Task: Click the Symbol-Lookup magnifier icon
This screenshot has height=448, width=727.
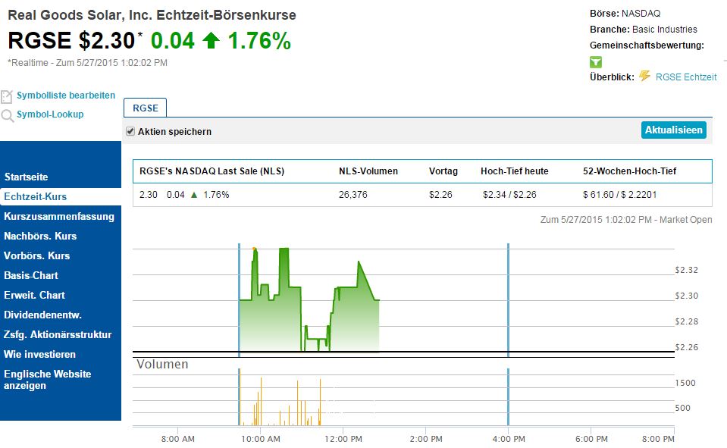Action: (x=7, y=115)
